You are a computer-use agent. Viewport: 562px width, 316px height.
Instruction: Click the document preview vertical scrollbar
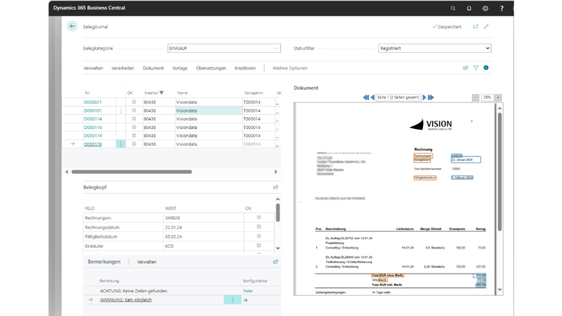[x=499, y=172]
